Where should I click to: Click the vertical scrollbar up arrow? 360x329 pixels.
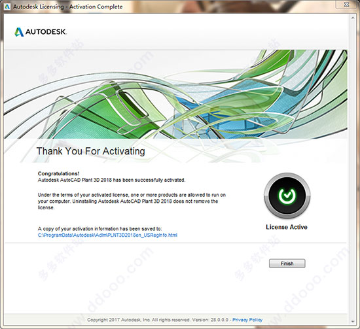coord(353,18)
